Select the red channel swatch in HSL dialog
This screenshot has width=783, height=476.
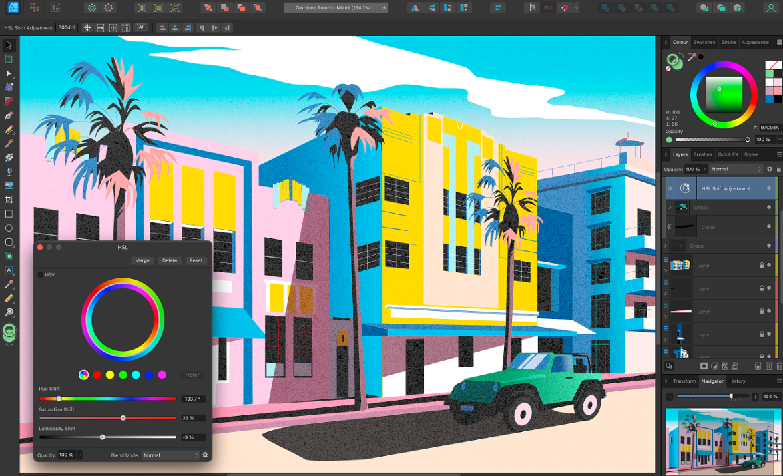97,375
